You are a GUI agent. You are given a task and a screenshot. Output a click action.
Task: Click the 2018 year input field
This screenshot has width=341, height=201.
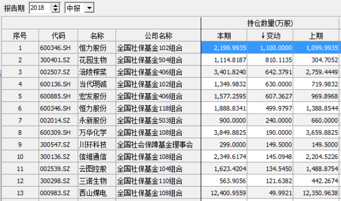(x=40, y=8)
